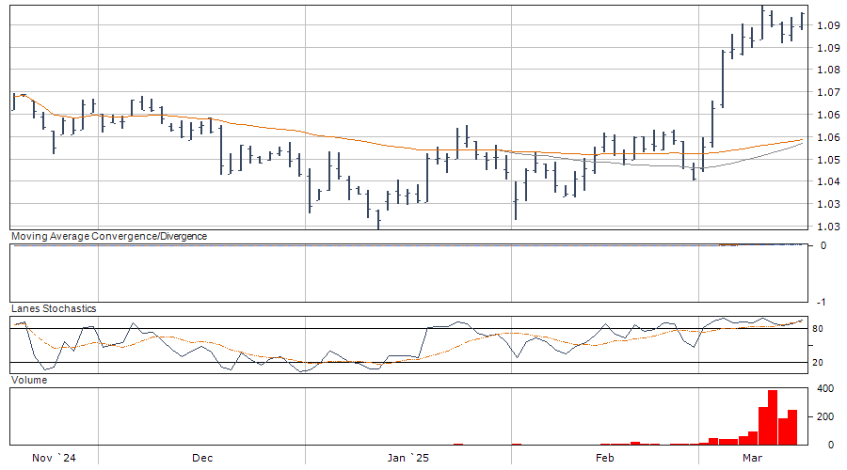The width and height of the screenshot is (847, 470).
Task: Click the 1.07 price axis label
Action: pyautogui.click(x=828, y=92)
